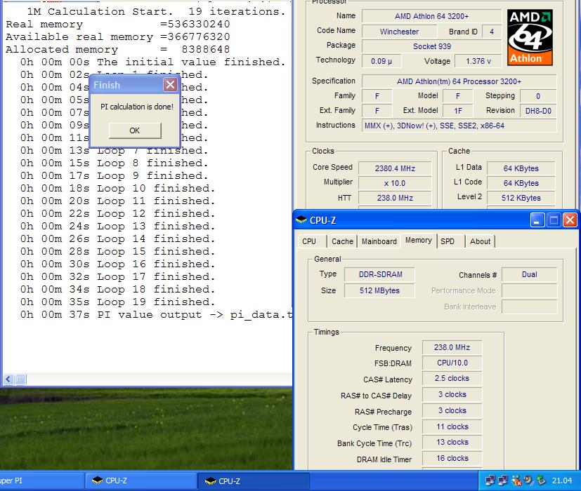Click the Timings Frequency value '238.0 MHz'
The width and height of the screenshot is (581, 491).
click(452, 347)
